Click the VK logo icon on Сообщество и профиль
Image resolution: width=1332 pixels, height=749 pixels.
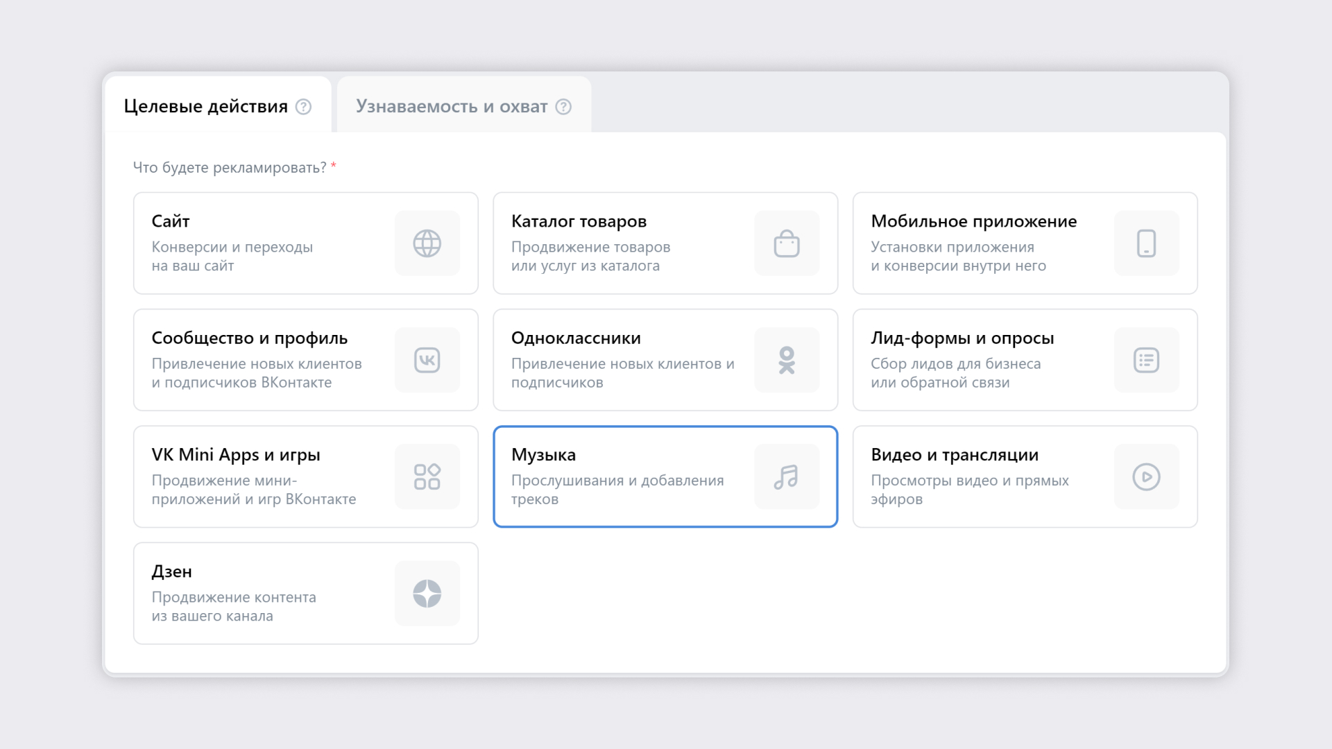(x=427, y=360)
